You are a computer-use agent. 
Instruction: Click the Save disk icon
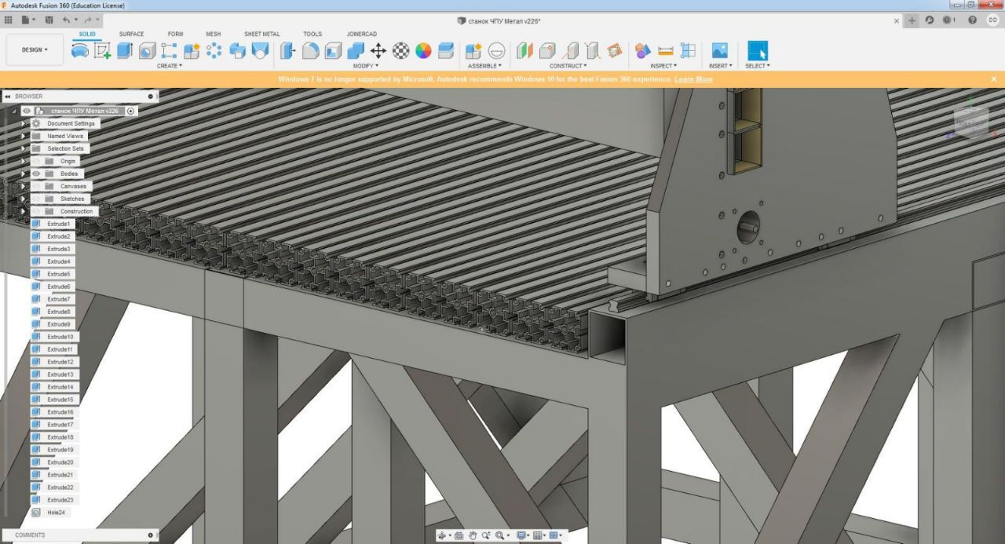(x=49, y=20)
